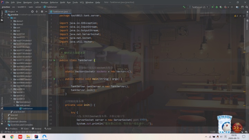Viewport: 249px width, 140px height.
Task: Run TankServer with the green play icon
Action: pyautogui.click(x=212, y=7)
